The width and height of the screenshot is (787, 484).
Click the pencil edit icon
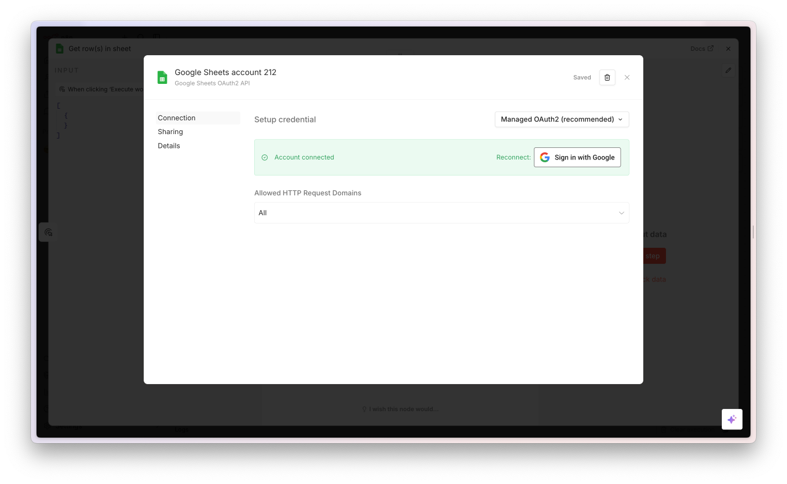coord(728,70)
